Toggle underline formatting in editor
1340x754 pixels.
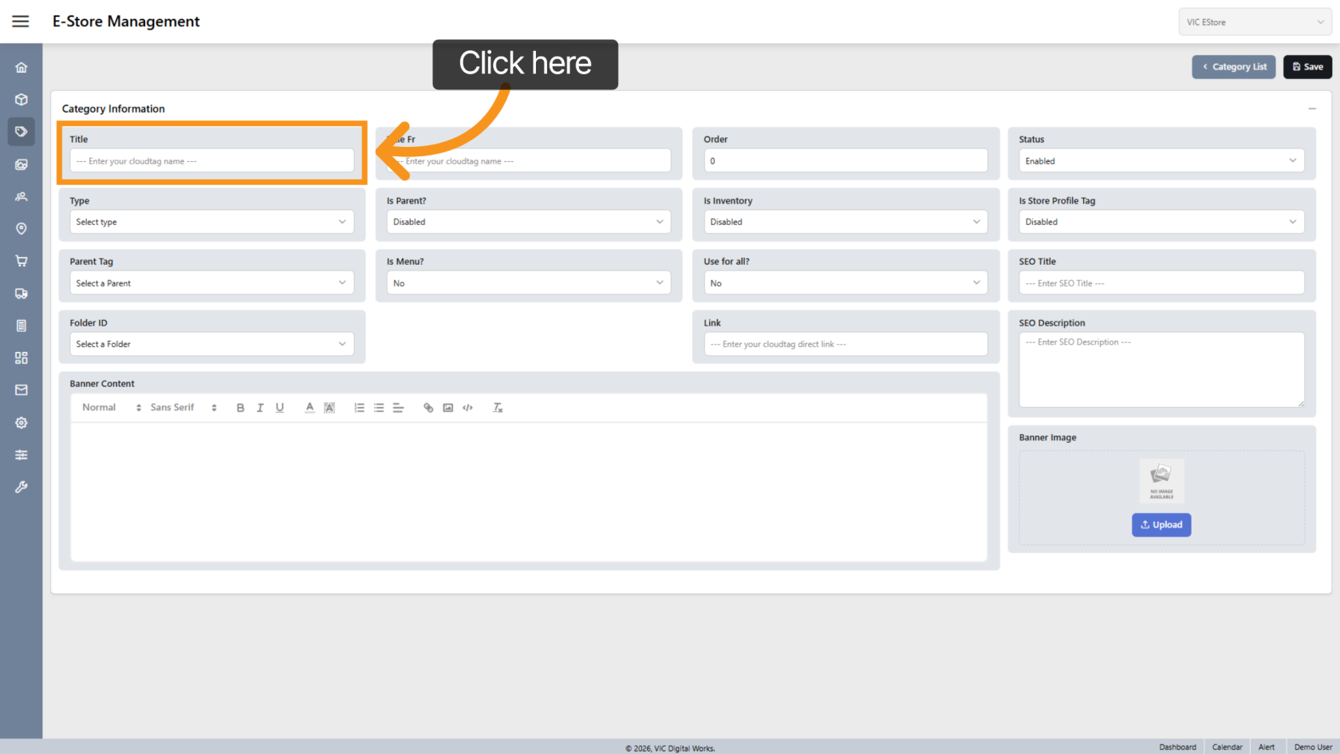280,408
